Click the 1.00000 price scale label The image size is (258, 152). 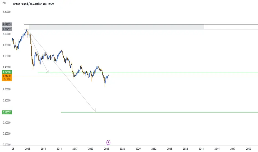pyautogui.click(x=7, y=89)
